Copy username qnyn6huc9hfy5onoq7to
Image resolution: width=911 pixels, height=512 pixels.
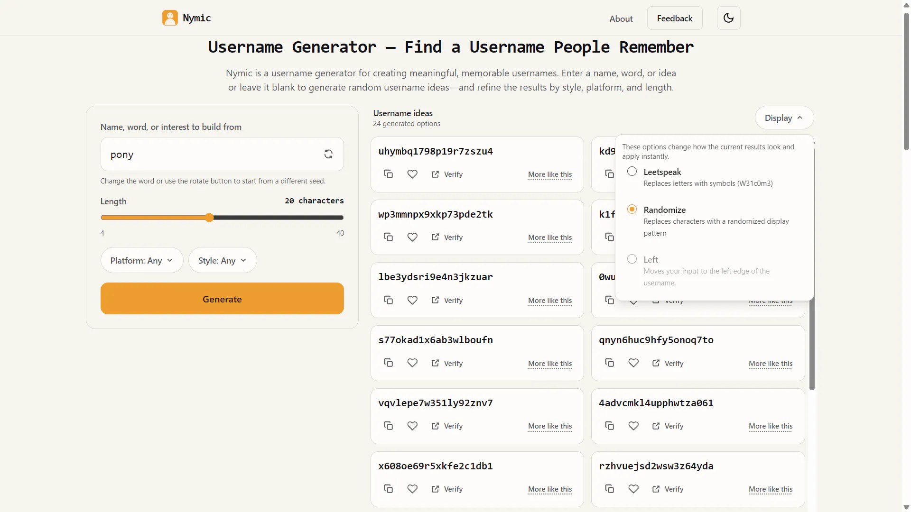[609, 363]
